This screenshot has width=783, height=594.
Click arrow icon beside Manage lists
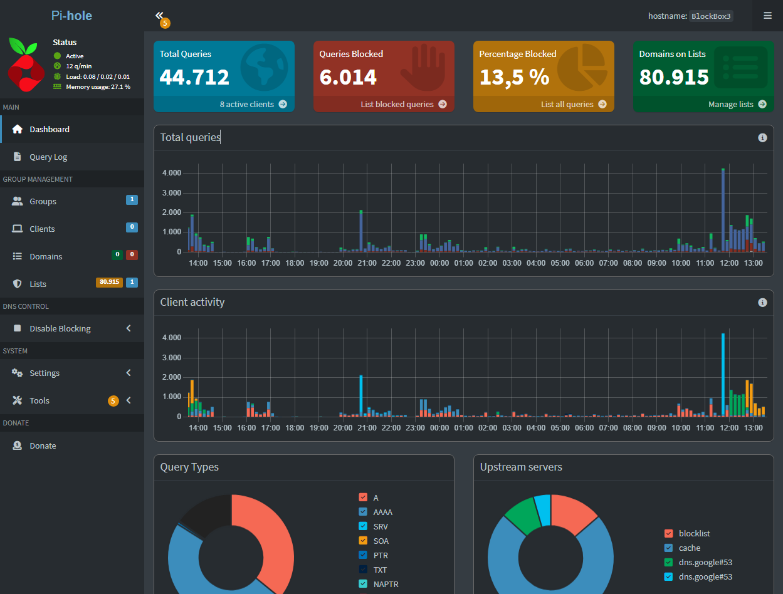tap(762, 105)
